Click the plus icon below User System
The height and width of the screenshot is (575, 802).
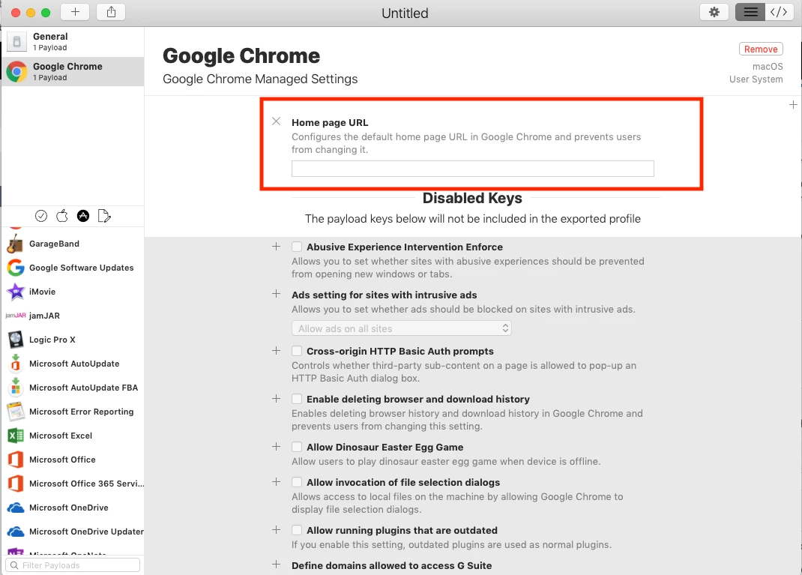(x=793, y=105)
